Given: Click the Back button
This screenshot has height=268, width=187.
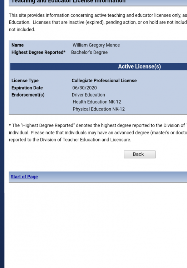Looking at the screenshot, I should tap(139, 154).
